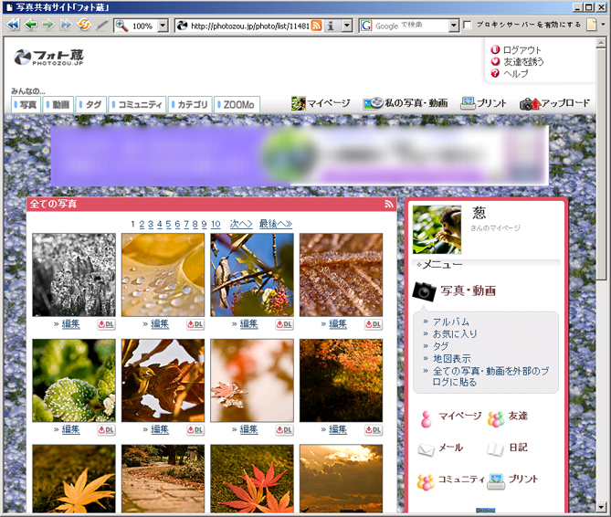611x517 pixels.
Task: Click the notepad page icon in the toolbar
Action: pyautogui.click(x=592, y=25)
